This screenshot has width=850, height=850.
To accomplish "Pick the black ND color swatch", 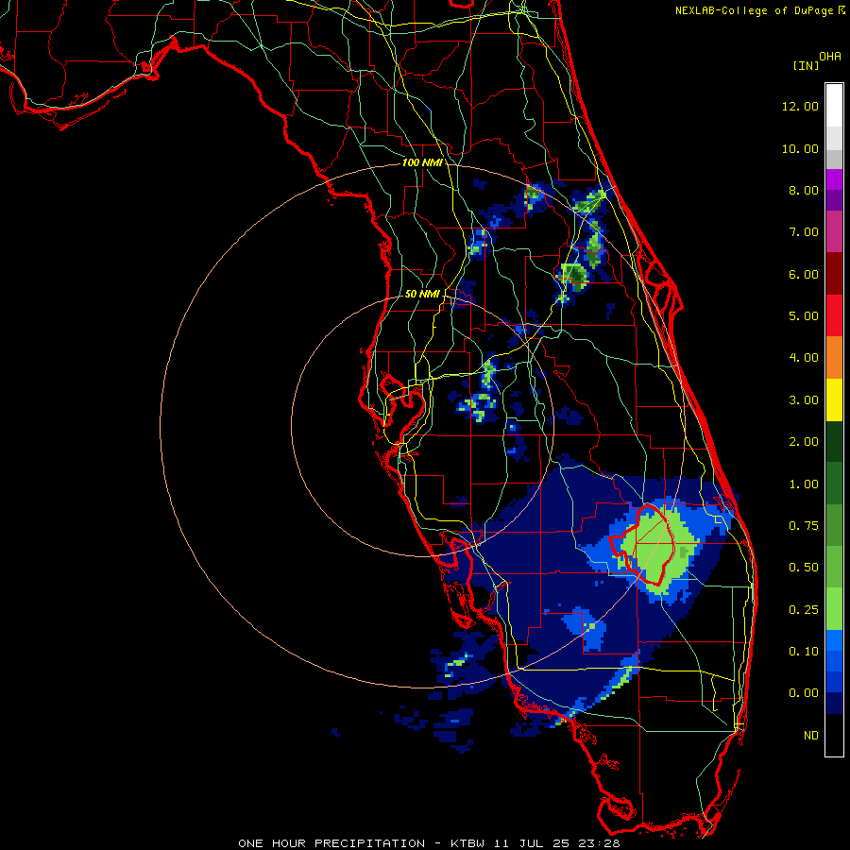I will [834, 735].
